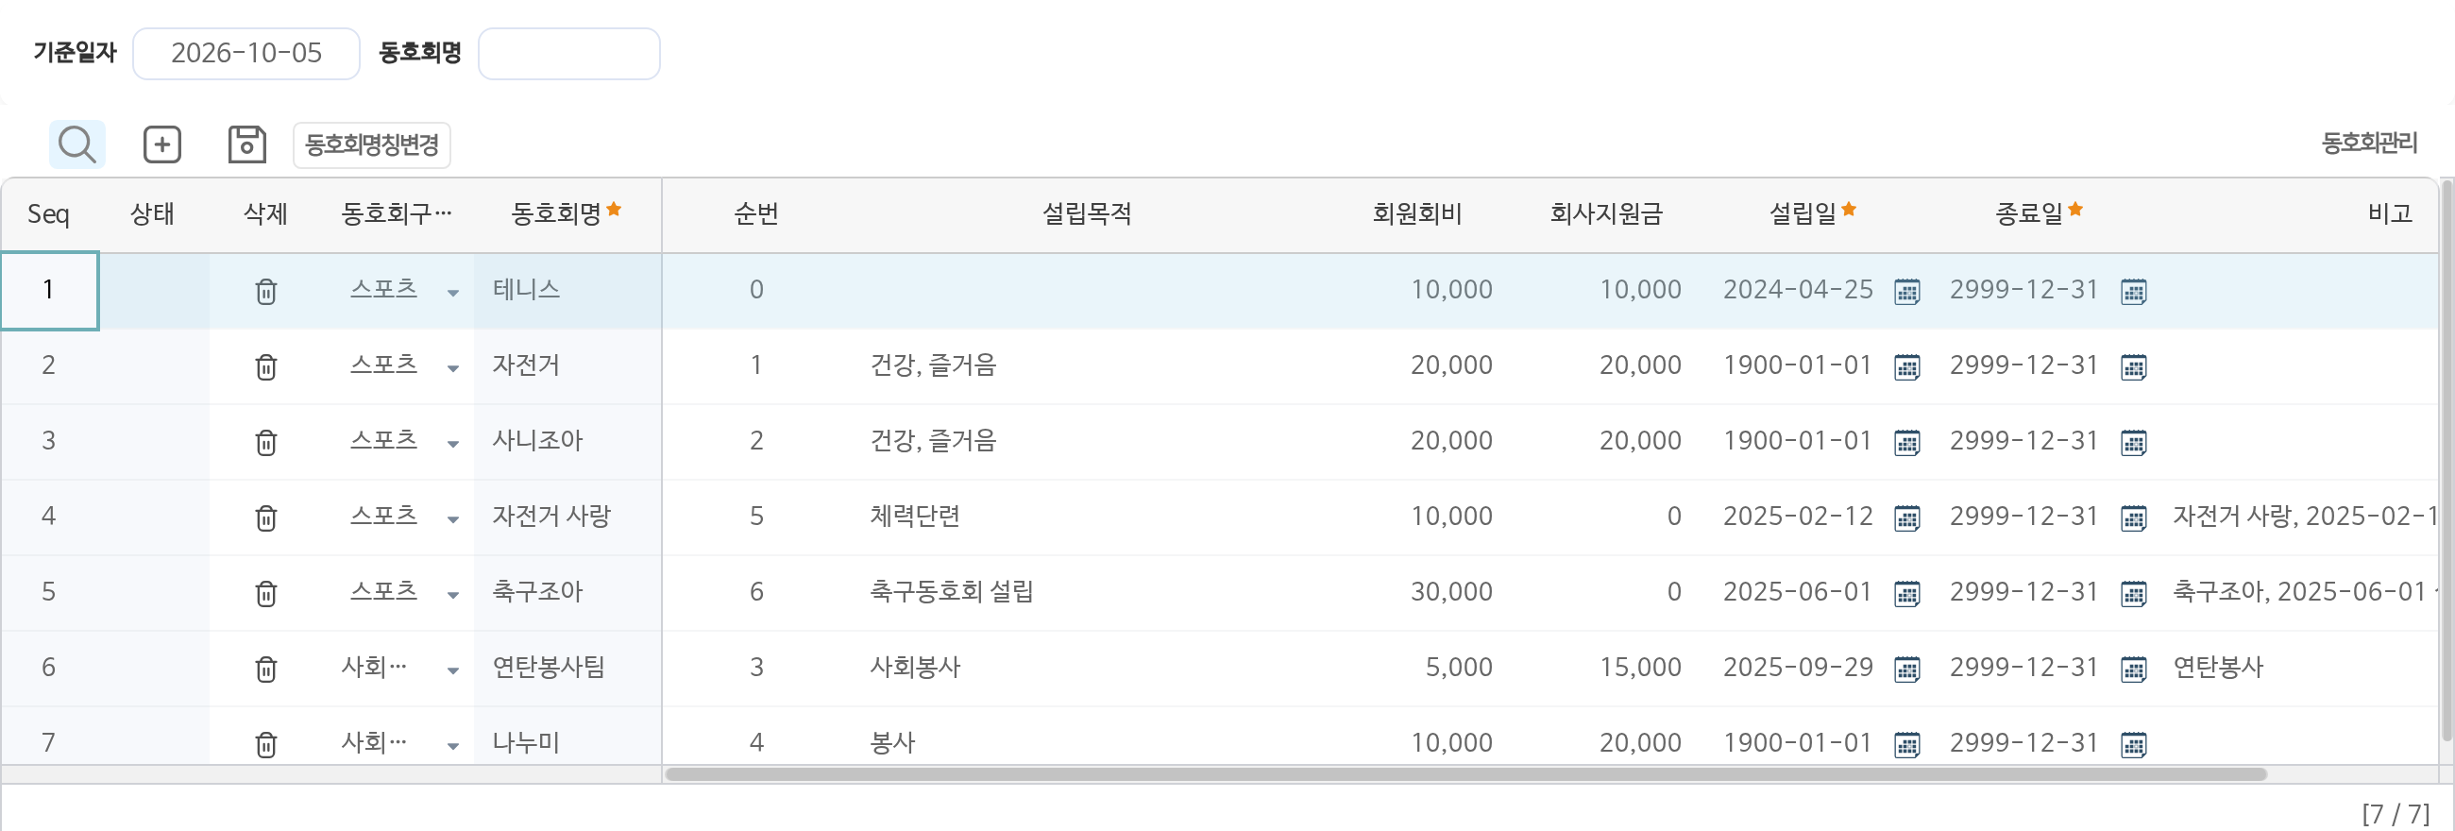Click the 기준일자 date field

[245, 54]
